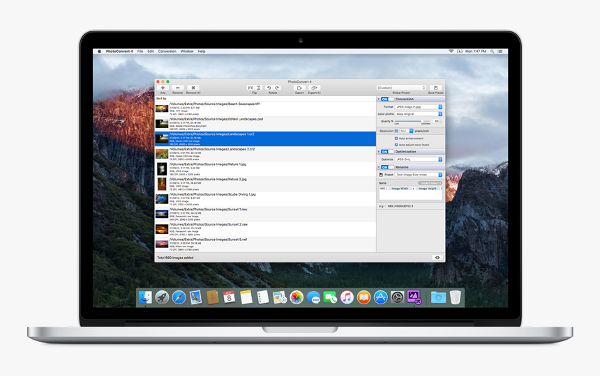Open the Edit menu
600x376 pixels.
click(150, 52)
